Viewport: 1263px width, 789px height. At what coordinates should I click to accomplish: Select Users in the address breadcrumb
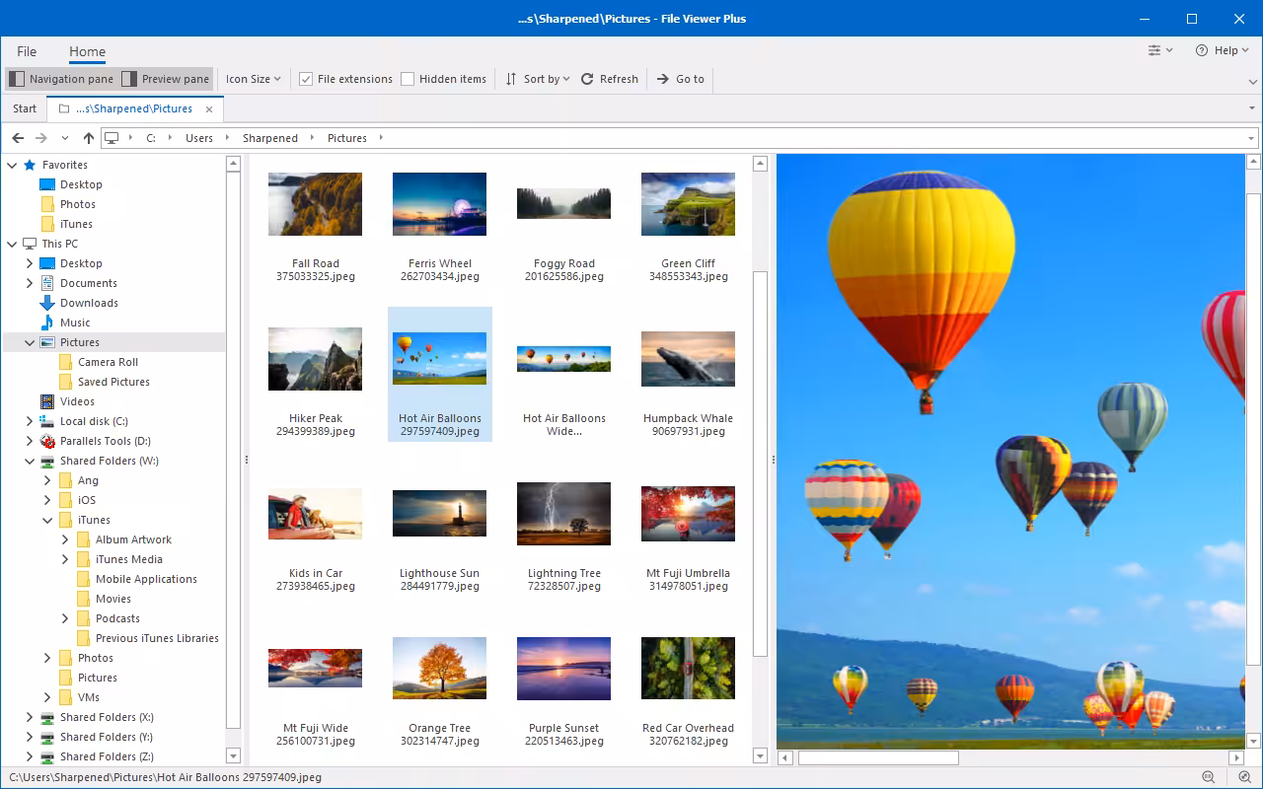[x=199, y=138]
